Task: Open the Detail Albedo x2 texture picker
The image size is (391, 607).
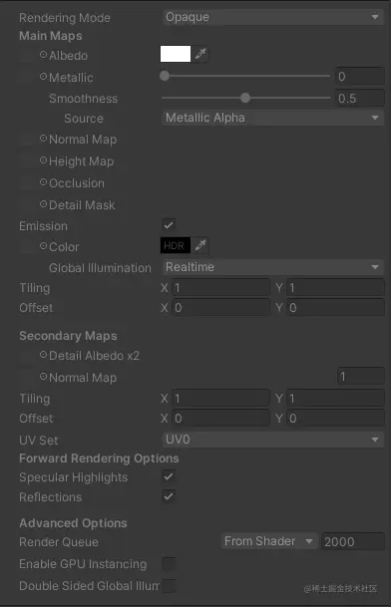Action: click(44, 355)
